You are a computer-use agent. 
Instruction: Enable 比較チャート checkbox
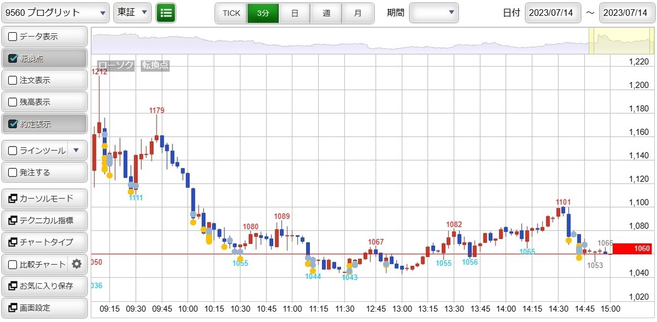point(13,265)
